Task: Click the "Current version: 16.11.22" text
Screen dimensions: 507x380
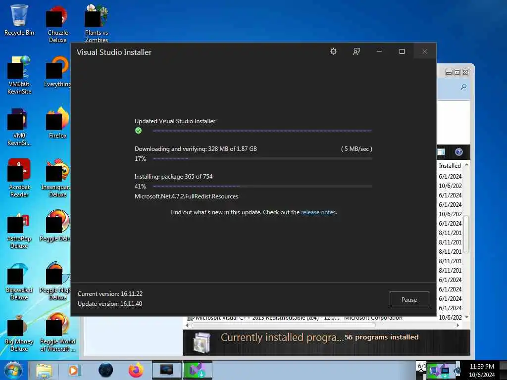Action: (110, 294)
